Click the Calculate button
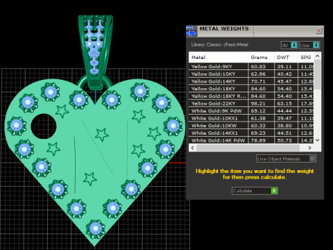The width and height of the screenshot is (333, 250). click(x=255, y=191)
